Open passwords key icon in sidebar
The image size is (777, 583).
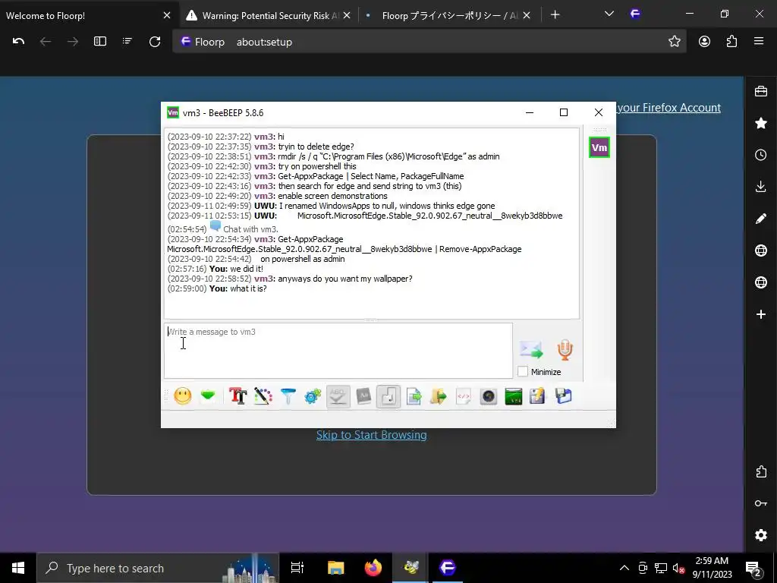pyautogui.click(x=761, y=503)
